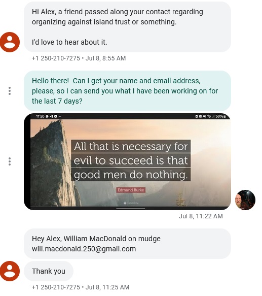Click the contact avatar beside first message

pyautogui.click(x=10, y=42)
